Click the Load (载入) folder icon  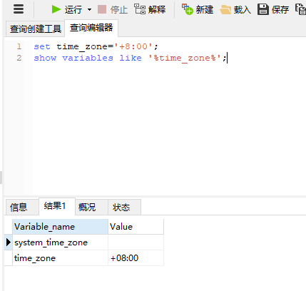[225, 10]
